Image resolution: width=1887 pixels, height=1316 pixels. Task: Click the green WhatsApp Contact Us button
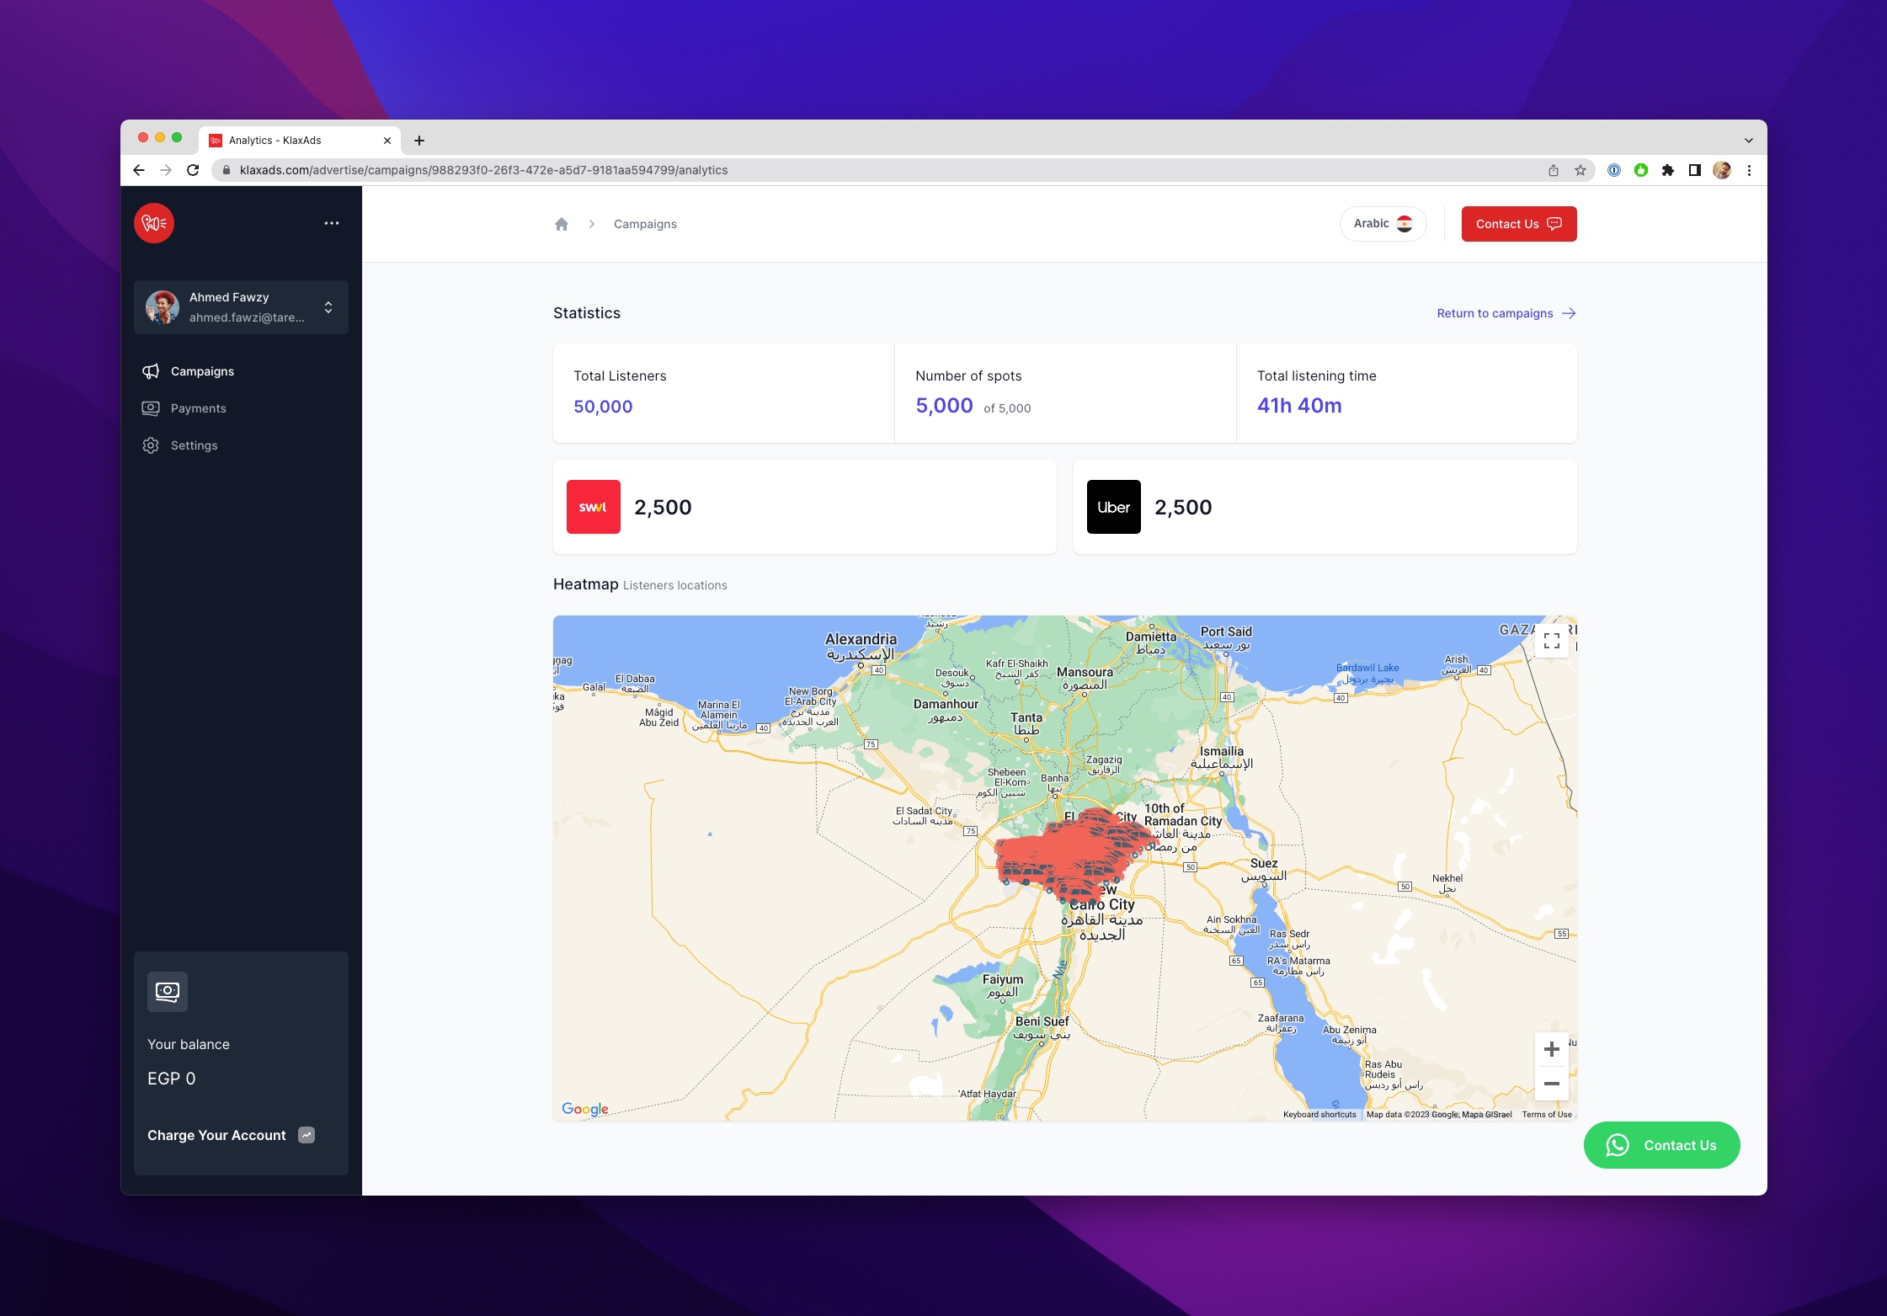coord(1662,1145)
